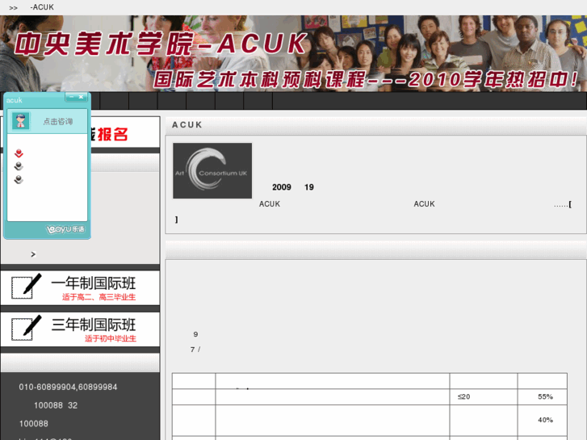
Task: Click the A C U K section heading
Action: click(187, 124)
